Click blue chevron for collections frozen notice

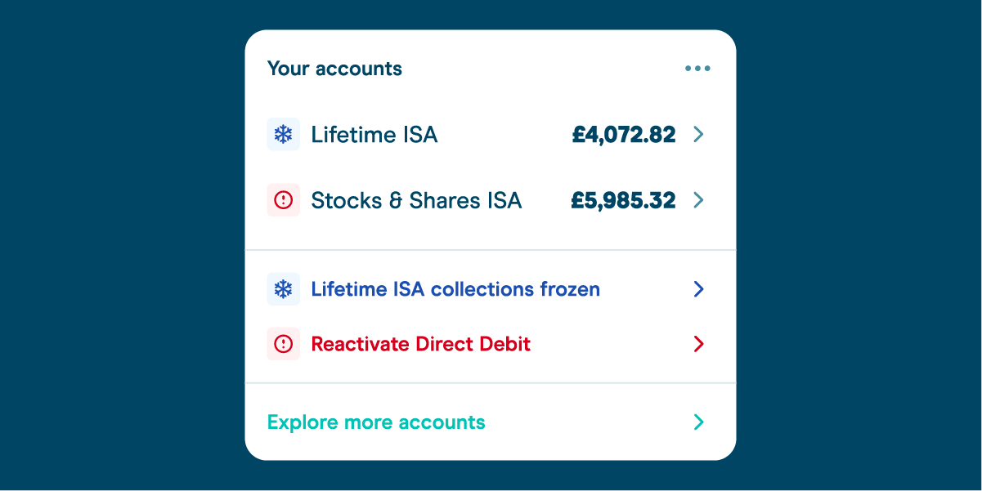pos(698,289)
